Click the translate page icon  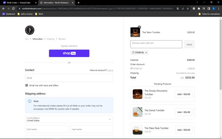click(178, 9)
